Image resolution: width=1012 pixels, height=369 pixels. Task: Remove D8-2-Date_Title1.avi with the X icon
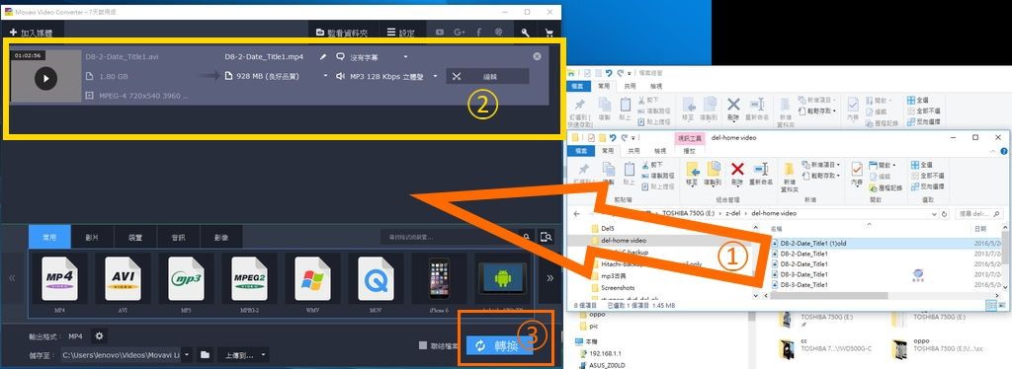537,56
